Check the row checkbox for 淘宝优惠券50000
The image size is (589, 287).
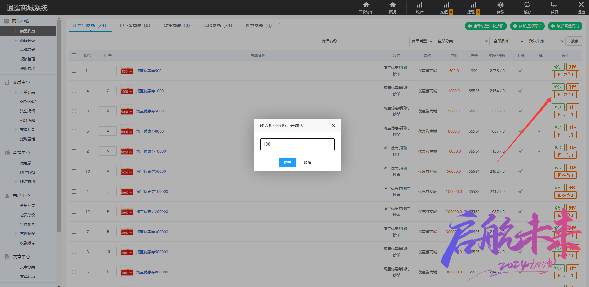coord(74,171)
